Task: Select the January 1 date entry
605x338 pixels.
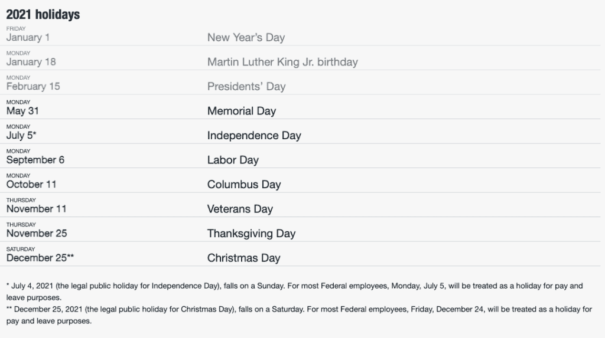Action: coord(28,37)
